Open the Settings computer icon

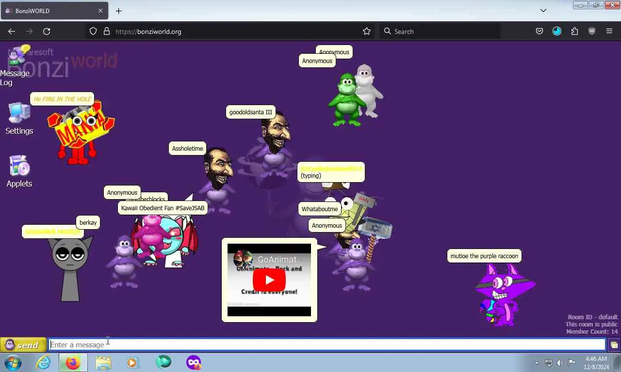click(19, 113)
